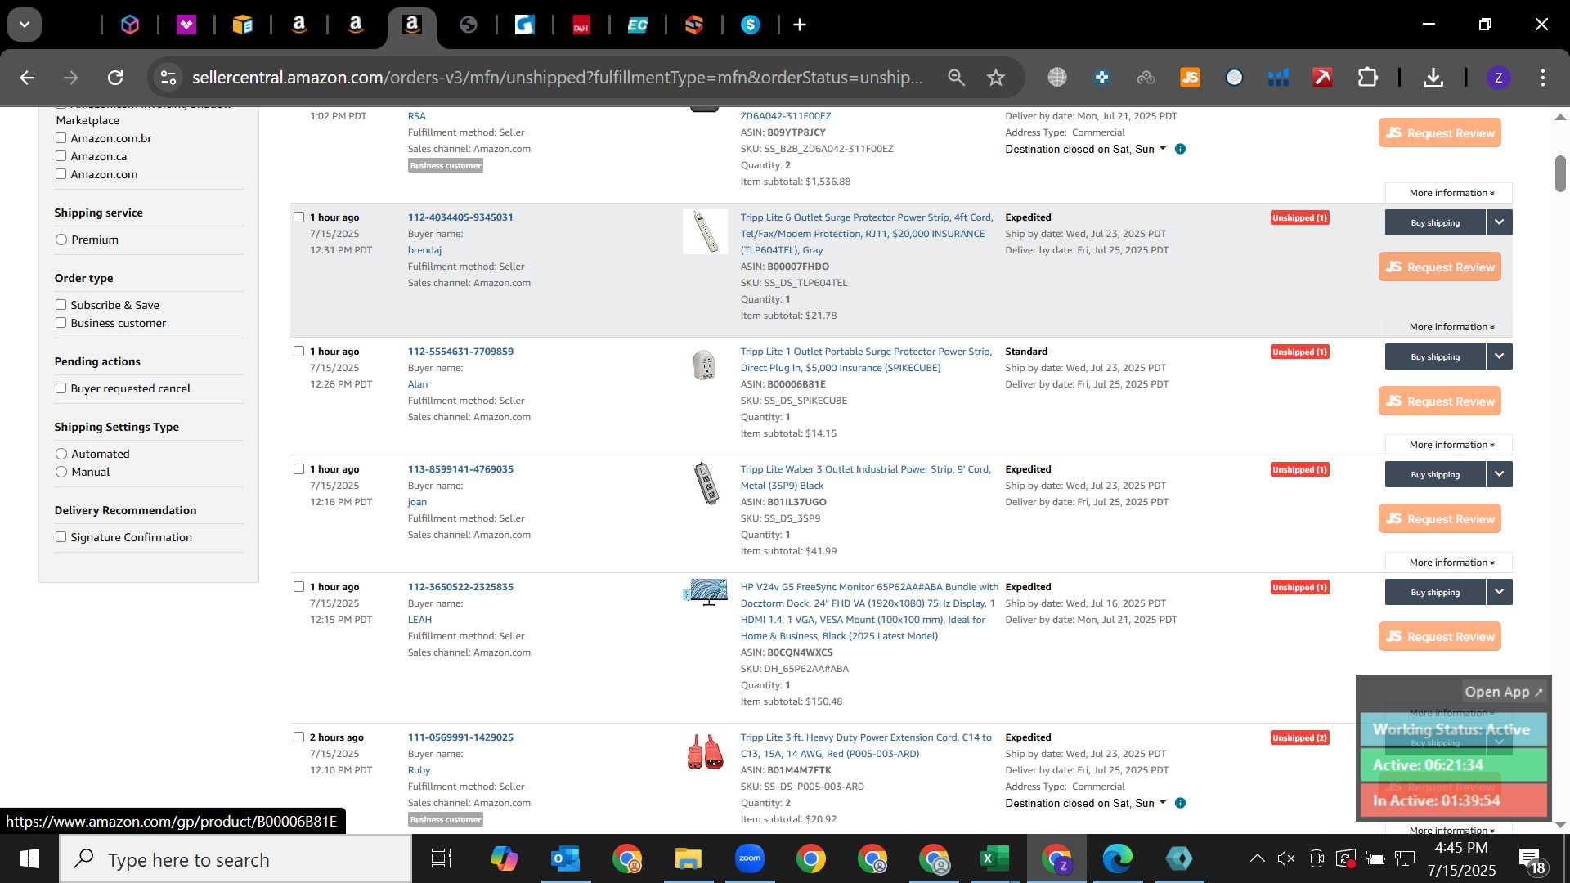
Task: Click HP V24v monitor product thumbnail
Action: click(706, 592)
